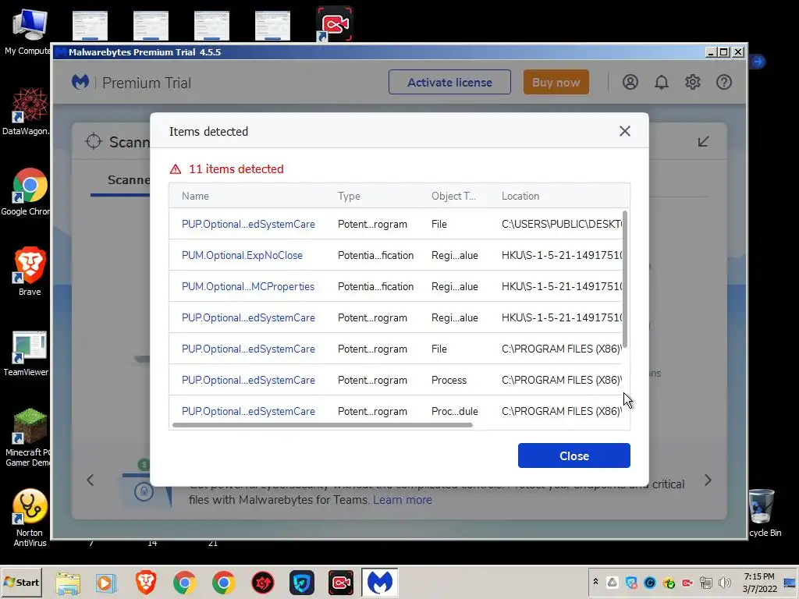Click the Malwarebytes logo in the header
Viewport: 799px width, 599px height.
(80, 82)
